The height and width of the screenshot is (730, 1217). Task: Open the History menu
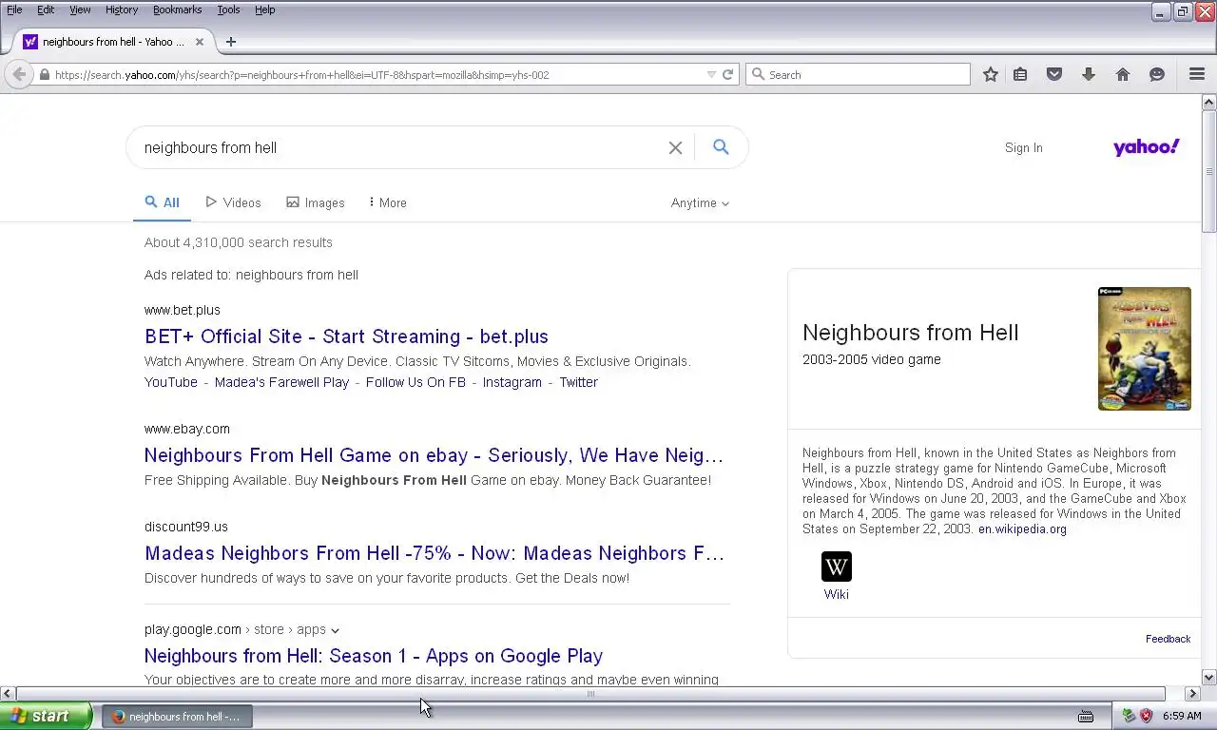point(122,10)
